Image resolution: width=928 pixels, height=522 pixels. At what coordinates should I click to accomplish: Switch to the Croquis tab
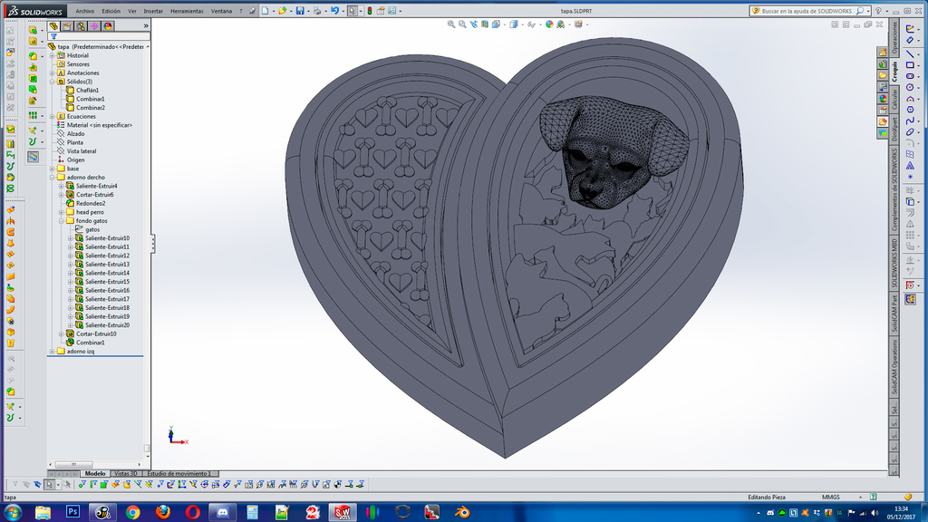(895, 69)
